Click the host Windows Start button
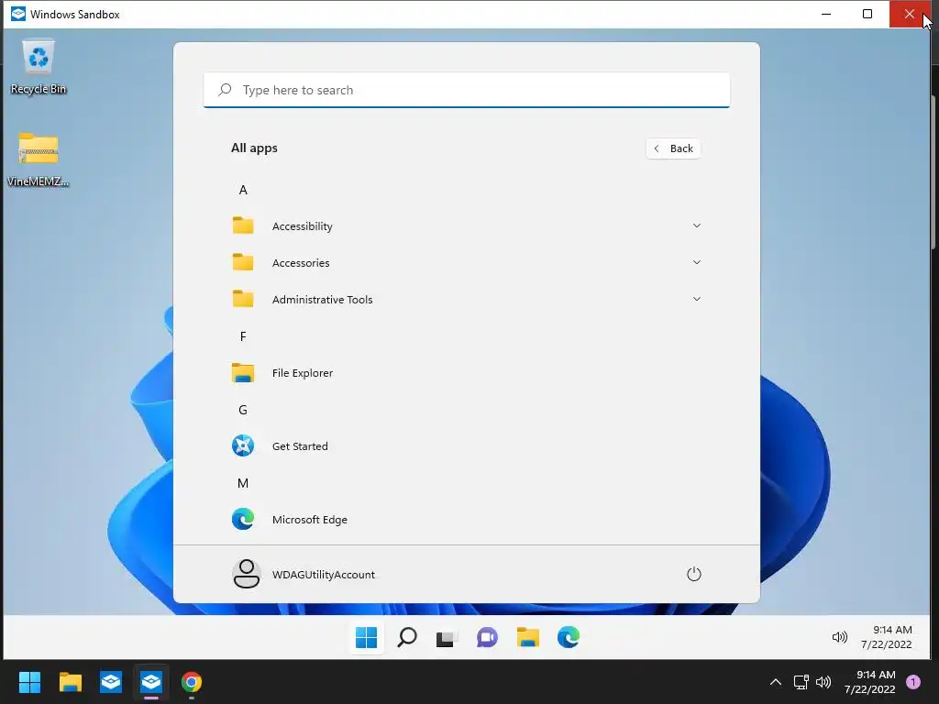Screen dimensions: 939x704 [x=29, y=681]
